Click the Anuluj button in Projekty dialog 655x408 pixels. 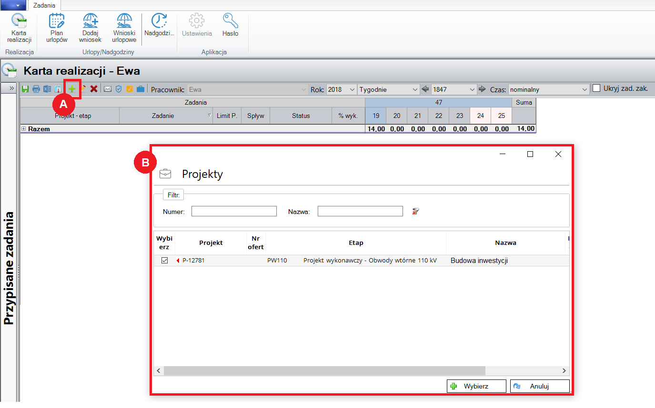(540, 386)
